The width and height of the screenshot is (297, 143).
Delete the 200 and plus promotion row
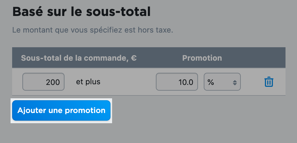point(269,82)
